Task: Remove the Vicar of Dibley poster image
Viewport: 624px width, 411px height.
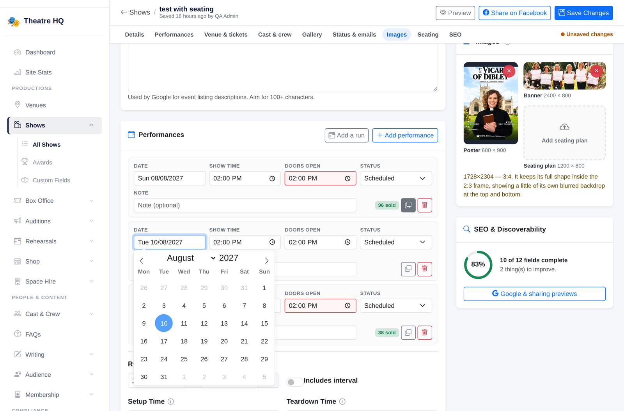Action: (509, 71)
